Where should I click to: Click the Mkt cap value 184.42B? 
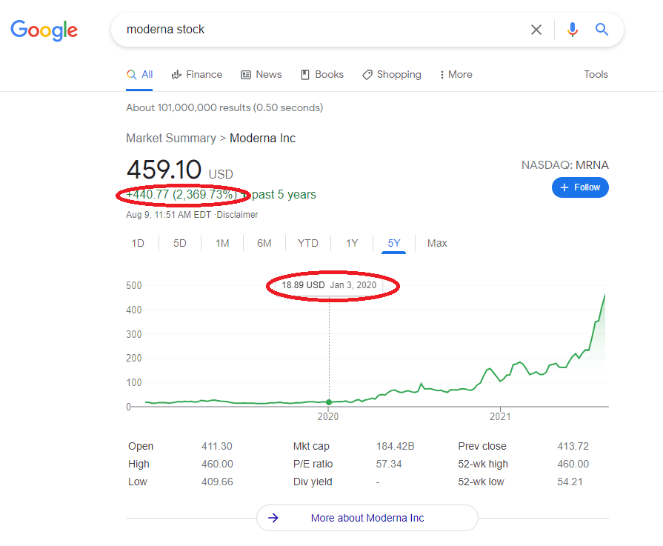point(396,446)
